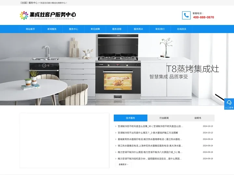Click the T8蒸烤集成灶 banner image
The width and height of the screenshot is (234, 175).
[x=117, y=69]
